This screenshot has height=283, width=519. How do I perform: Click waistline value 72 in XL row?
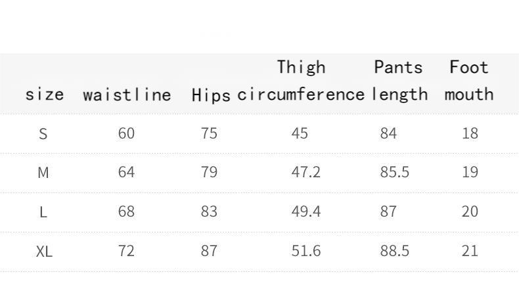point(126,250)
